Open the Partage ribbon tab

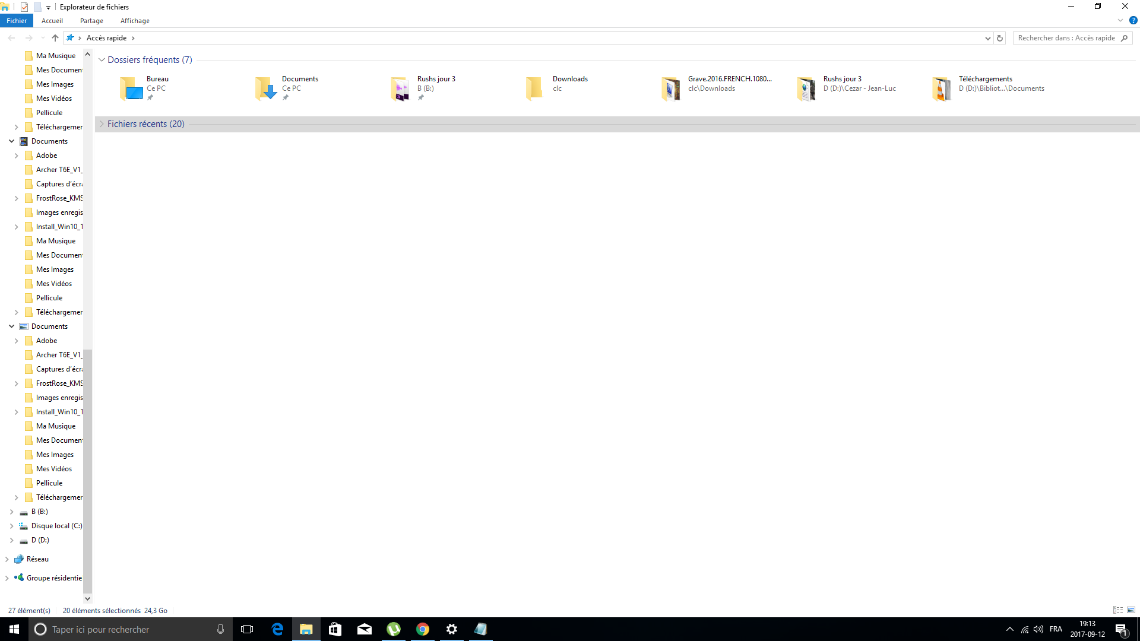(x=91, y=21)
